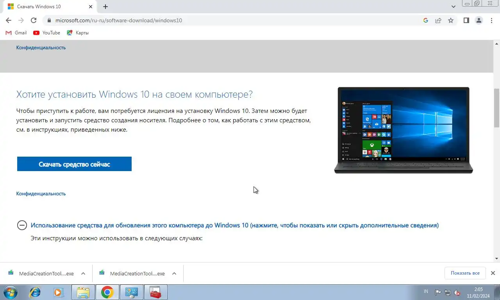
Task: View site info via the padlock icon
Action: pyautogui.click(x=49, y=20)
